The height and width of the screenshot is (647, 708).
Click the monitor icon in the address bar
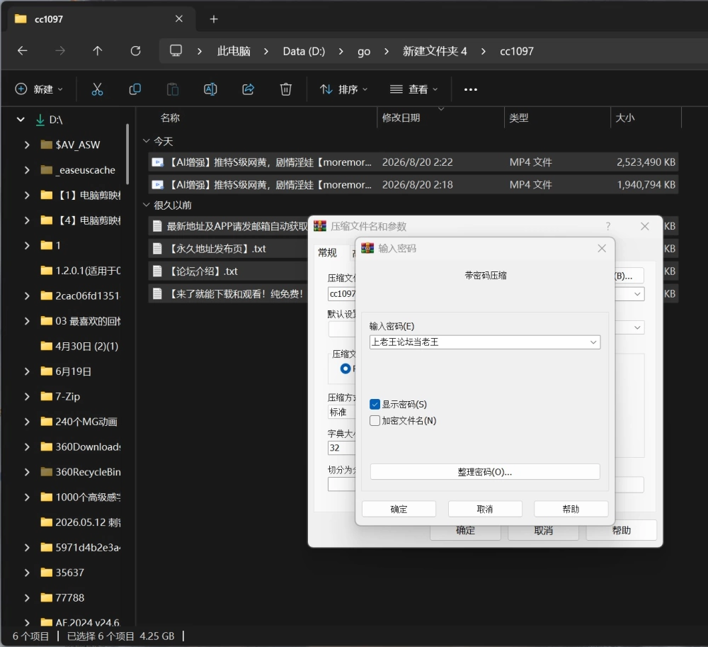(176, 50)
